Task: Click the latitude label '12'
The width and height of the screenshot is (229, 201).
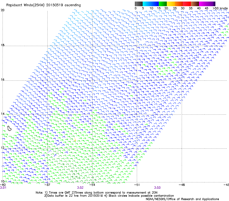Action: [2, 148]
